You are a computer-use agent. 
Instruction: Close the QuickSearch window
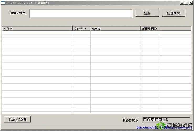(190, 3)
